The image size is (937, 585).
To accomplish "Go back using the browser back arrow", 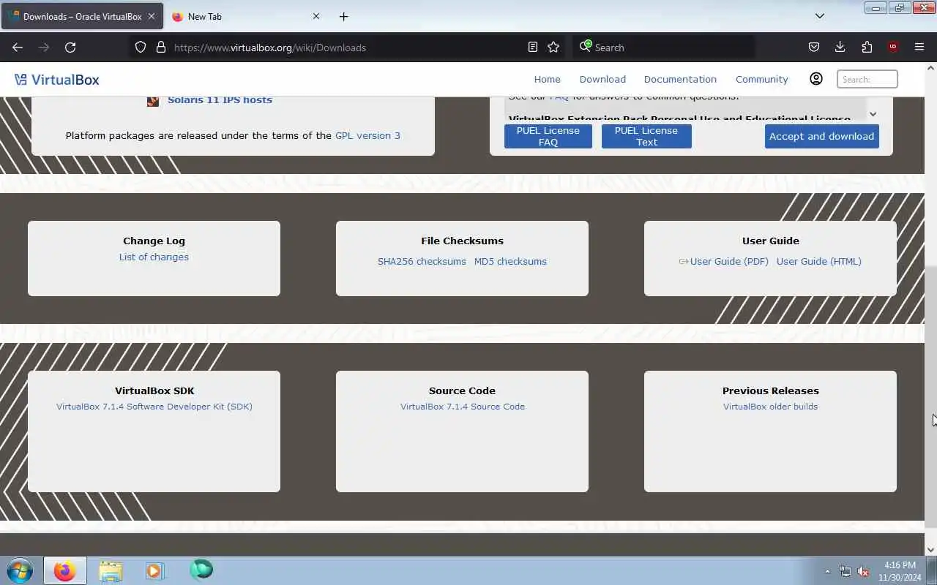I will [18, 47].
